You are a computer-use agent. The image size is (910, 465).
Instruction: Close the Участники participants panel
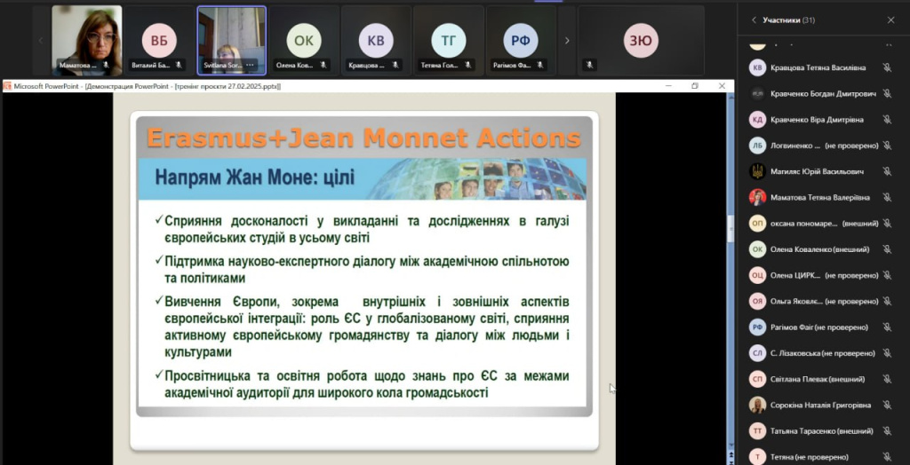point(890,20)
